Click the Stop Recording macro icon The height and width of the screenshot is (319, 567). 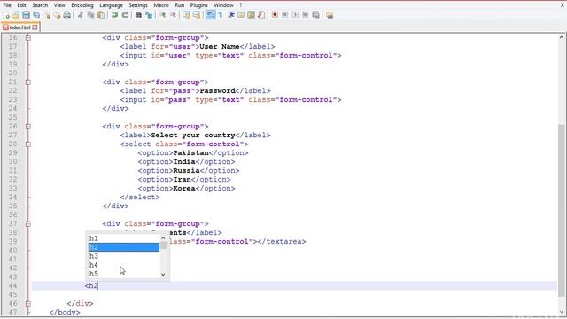[285, 15]
